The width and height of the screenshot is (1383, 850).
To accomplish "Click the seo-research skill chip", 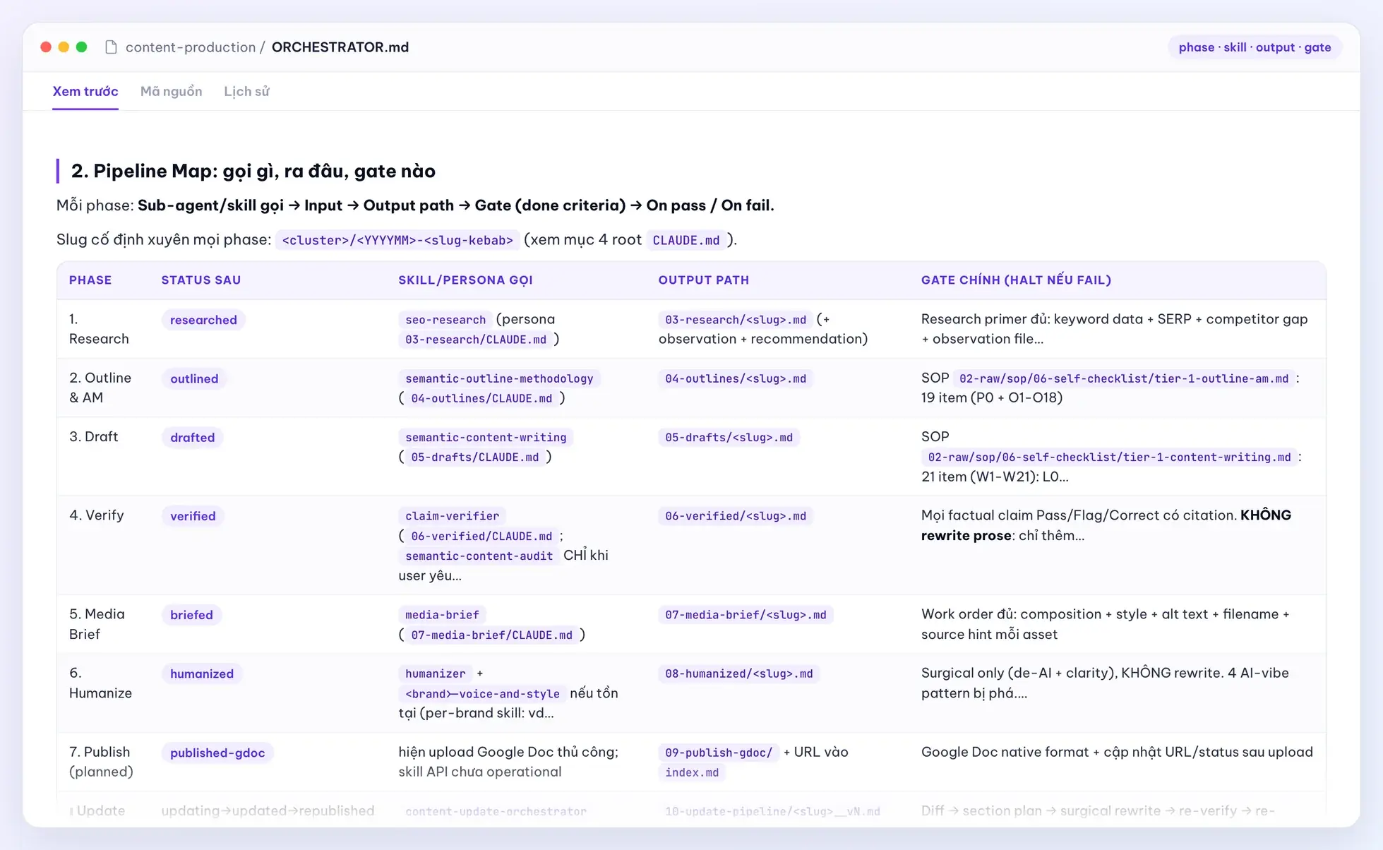I will point(445,320).
